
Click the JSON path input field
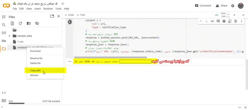click(135, 62)
